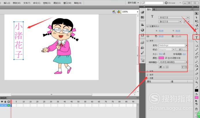This screenshot has width=200, height=118.
Task: Select the Zoom magnifier tool
Action: coord(197,82)
